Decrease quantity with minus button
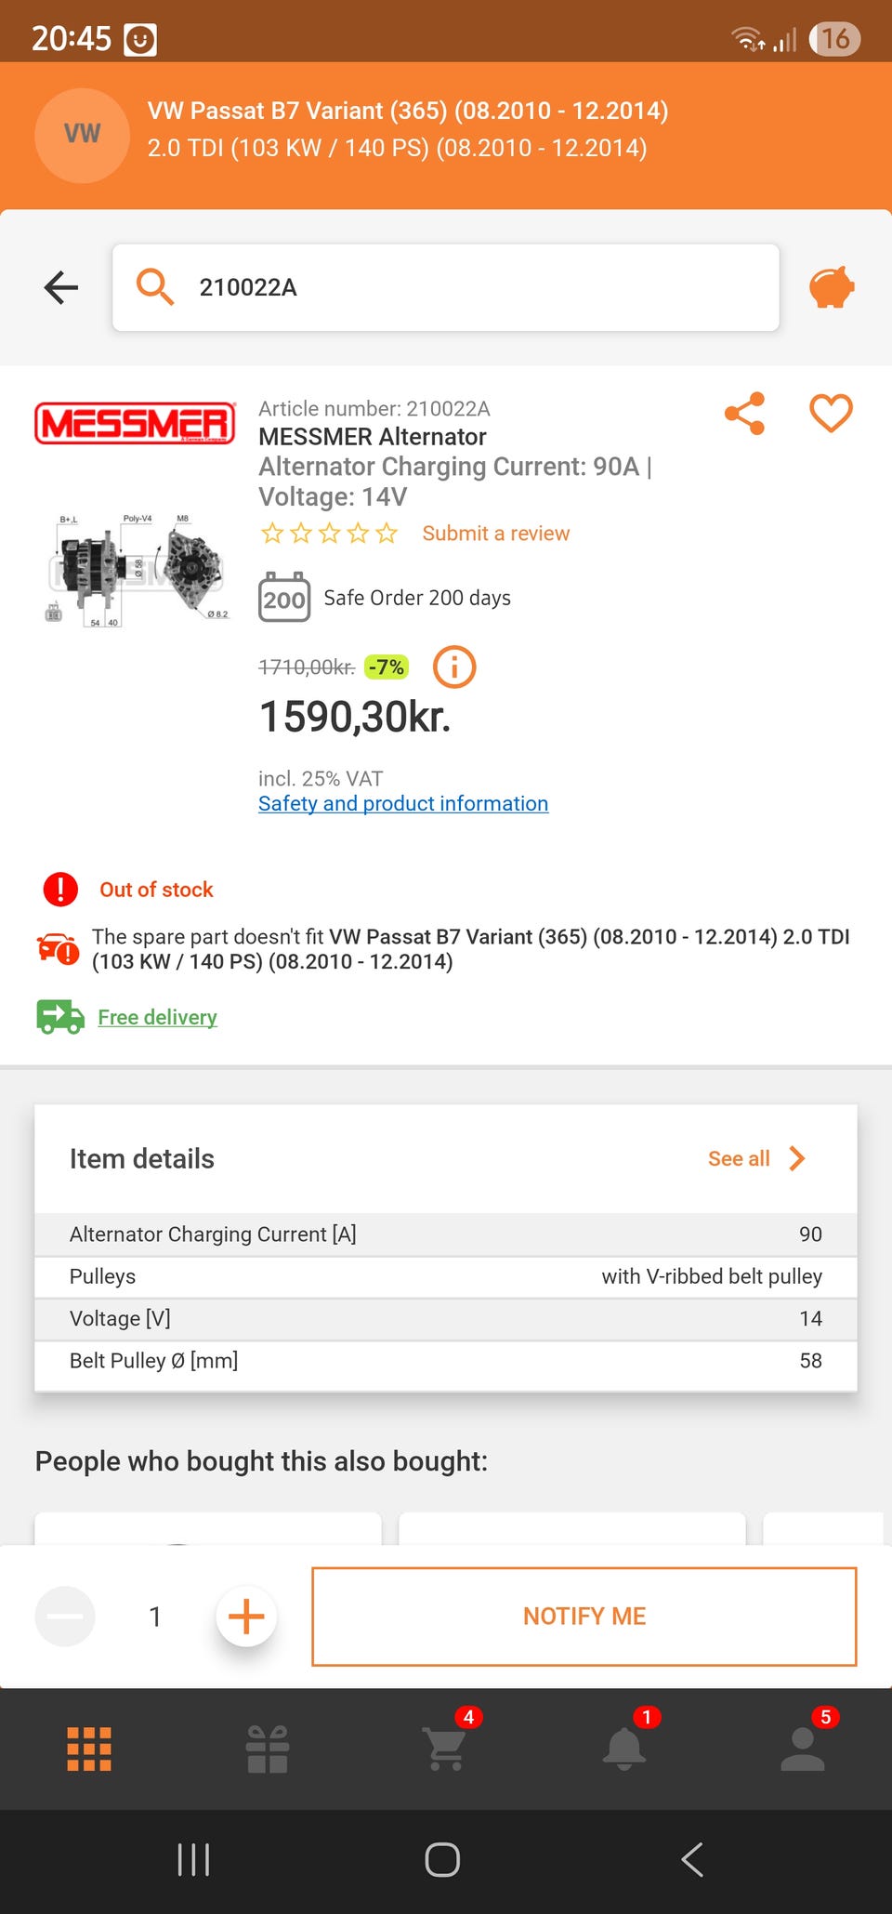 tap(65, 1617)
